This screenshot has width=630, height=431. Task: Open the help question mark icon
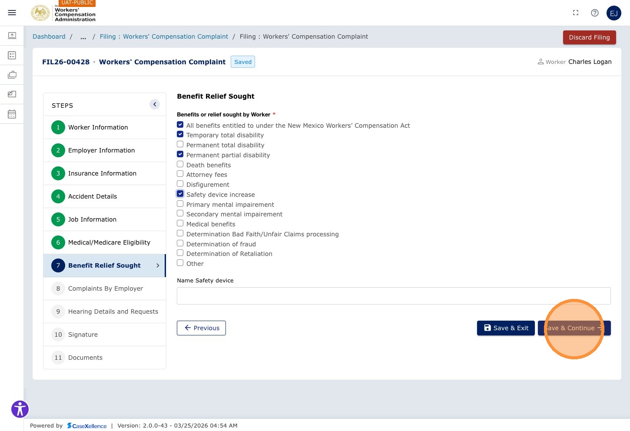point(595,13)
